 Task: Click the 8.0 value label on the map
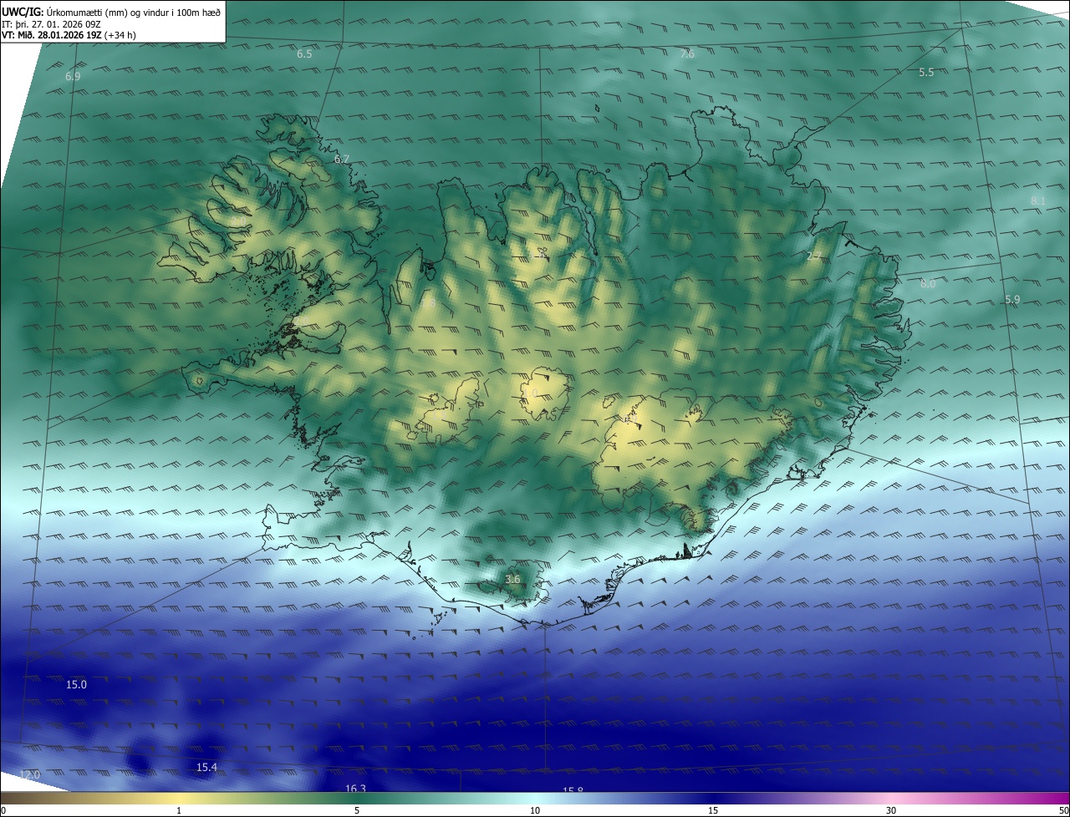(x=928, y=283)
